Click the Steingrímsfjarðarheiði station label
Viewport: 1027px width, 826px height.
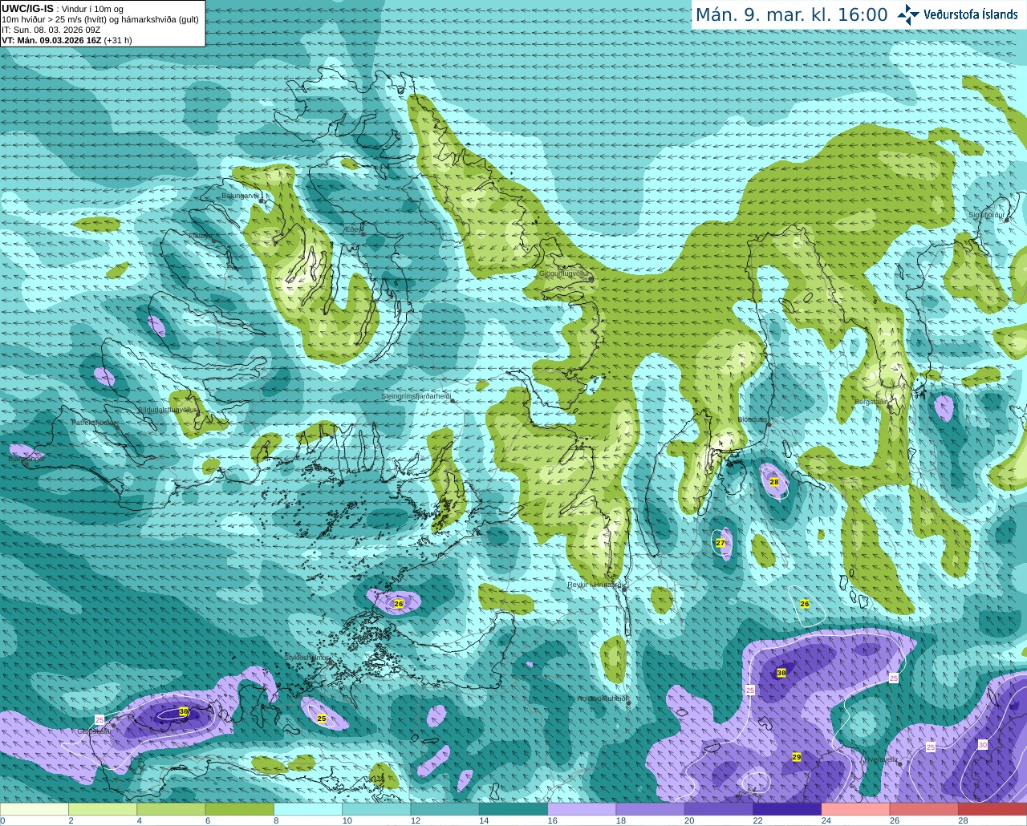coord(416,396)
